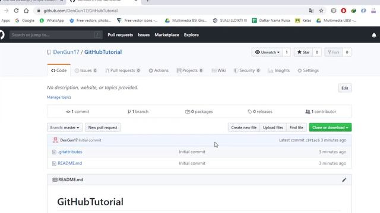This screenshot has height=213, width=380.
Task: Open the translate page icon in address bar
Action: [311, 11]
